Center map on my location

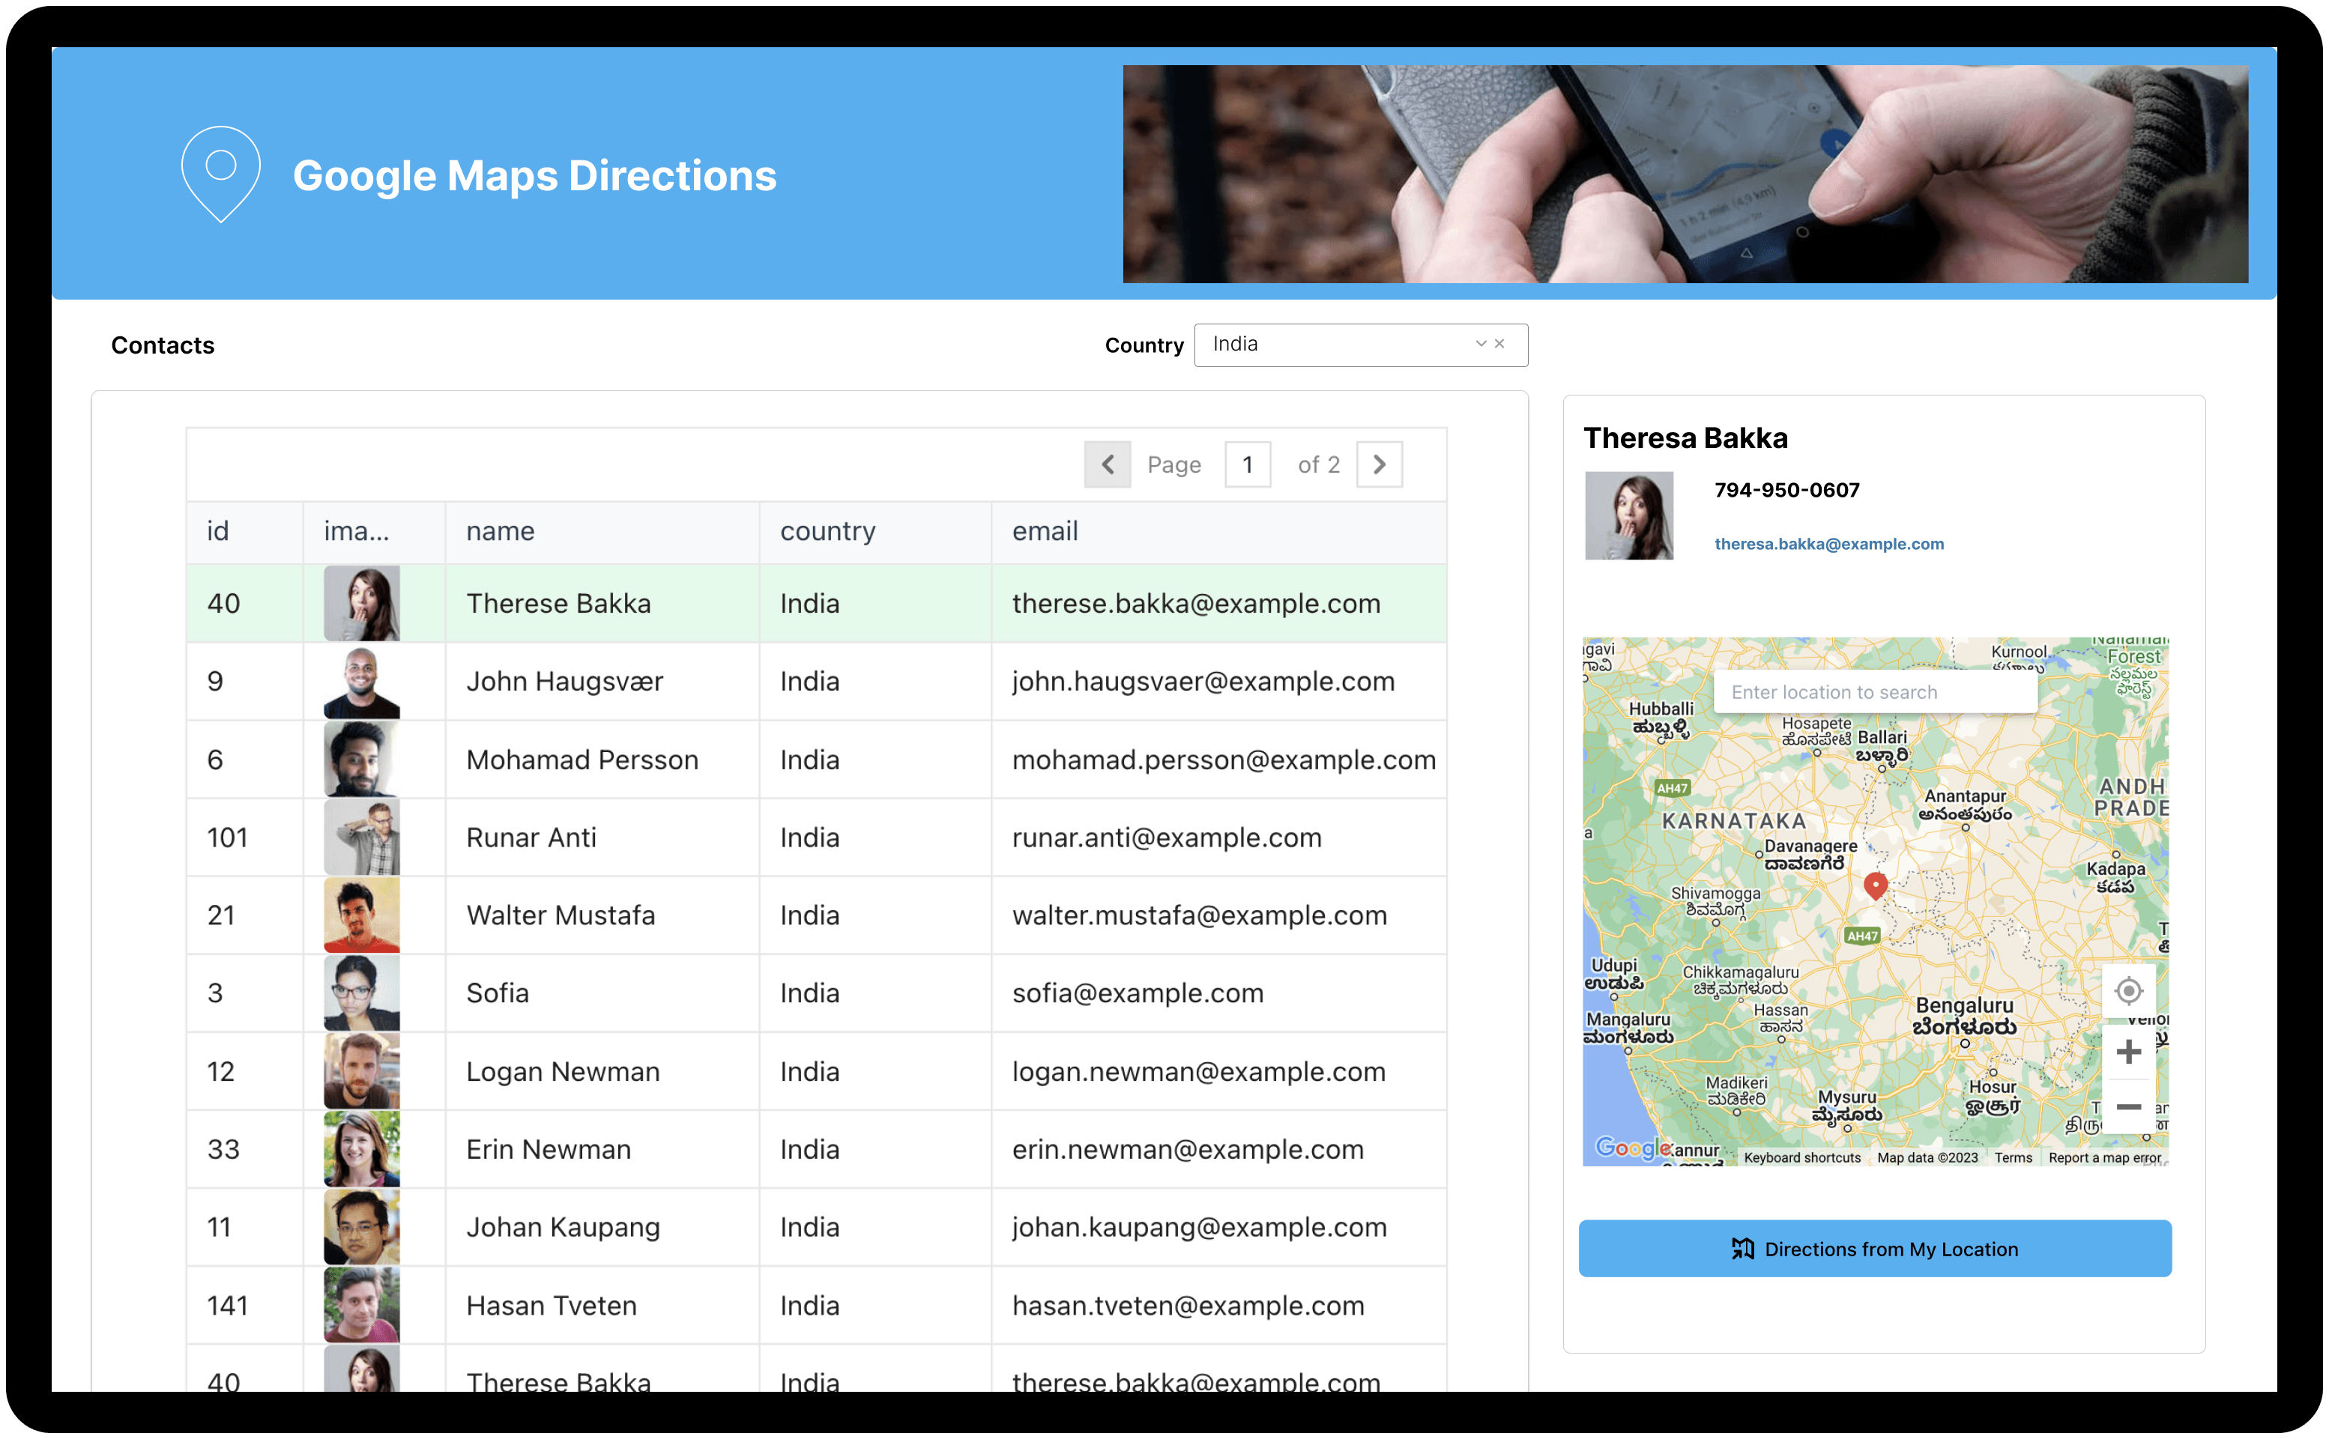point(2128,991)
